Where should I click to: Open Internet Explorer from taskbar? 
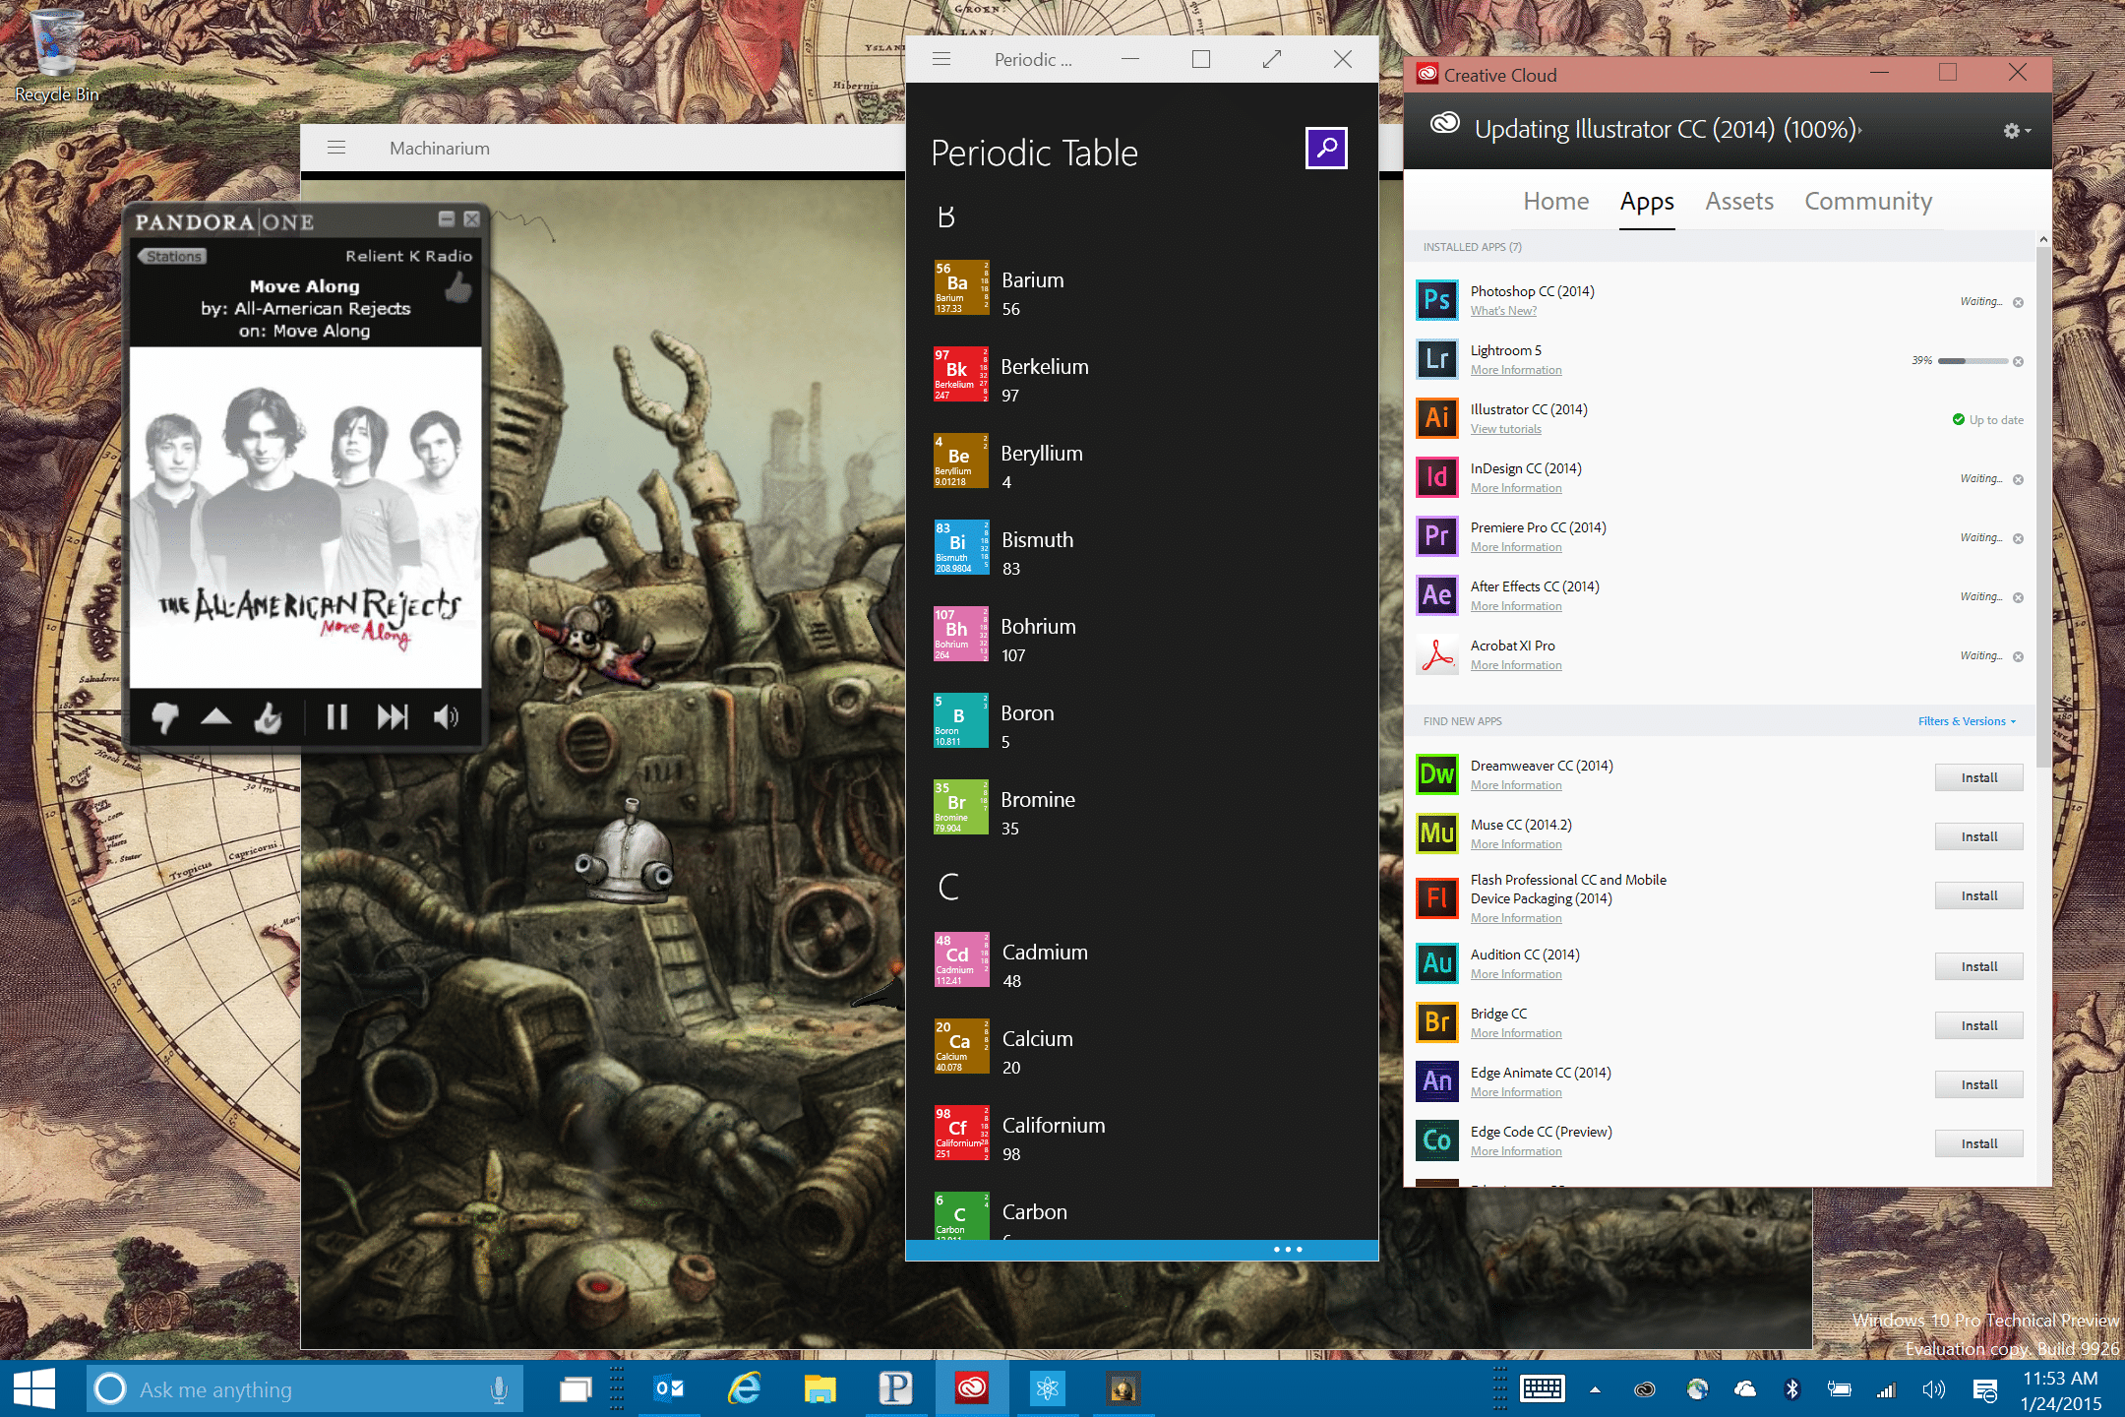[745, 1389]
